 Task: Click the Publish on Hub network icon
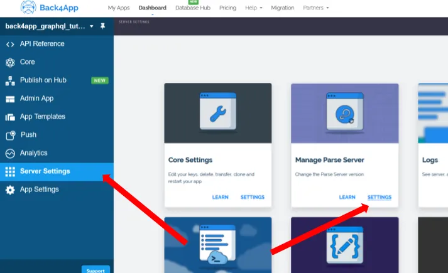coord(10,81)
